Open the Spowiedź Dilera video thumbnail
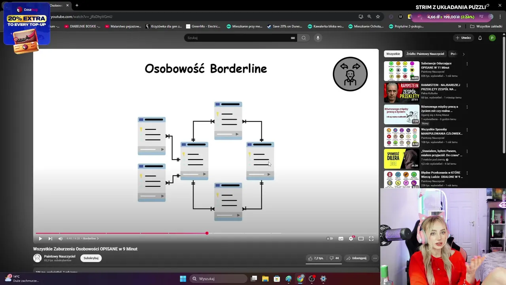The height and width of the screenshot is (285, 506). pos(402,159)
